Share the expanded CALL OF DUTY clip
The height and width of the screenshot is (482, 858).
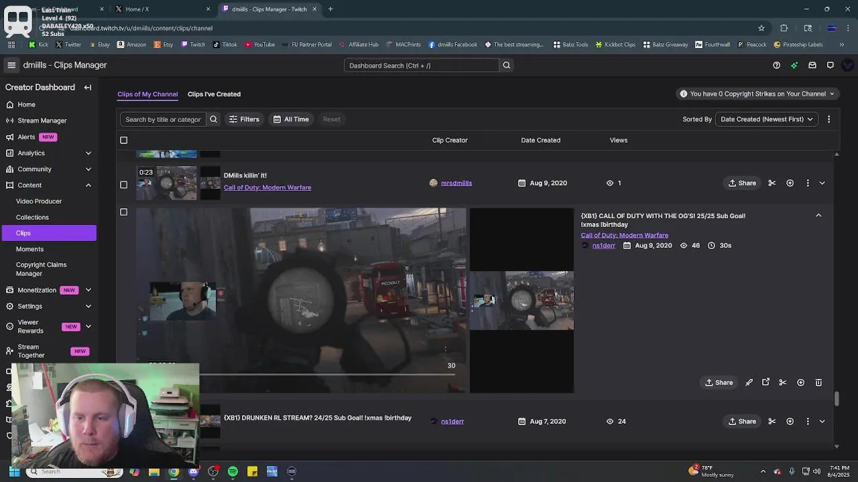tap(719, 382)
